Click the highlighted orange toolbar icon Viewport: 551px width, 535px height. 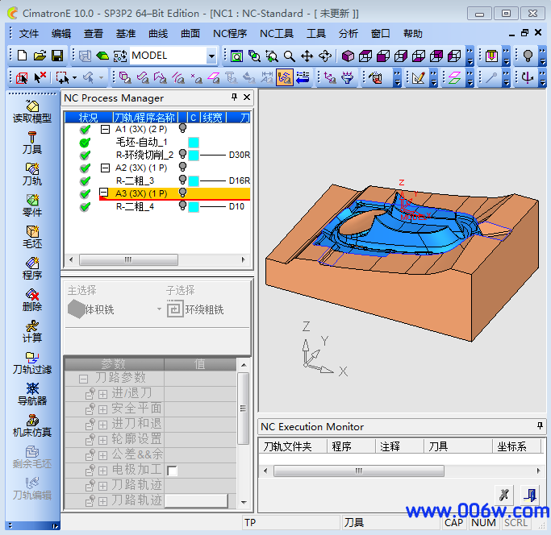tap(284, 77)
